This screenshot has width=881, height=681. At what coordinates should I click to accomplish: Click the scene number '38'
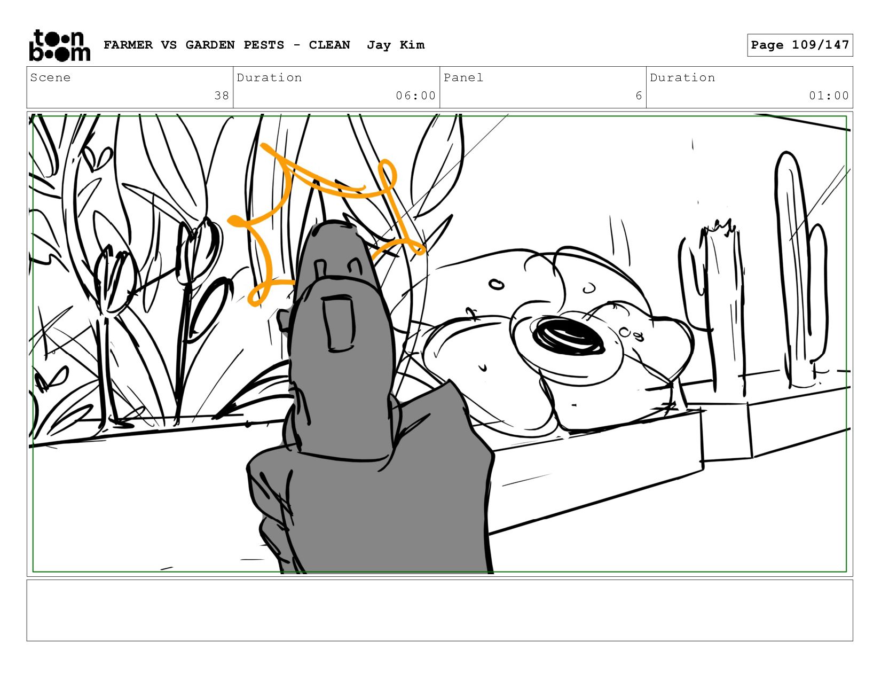(x=222, y=96)
